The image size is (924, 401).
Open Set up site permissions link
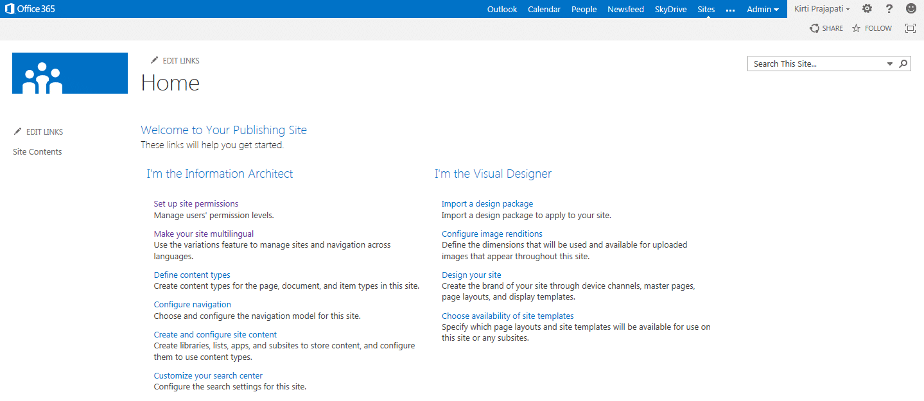coord(196,204)
